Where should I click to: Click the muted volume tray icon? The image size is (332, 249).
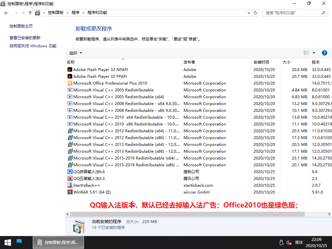click(289, 243)
